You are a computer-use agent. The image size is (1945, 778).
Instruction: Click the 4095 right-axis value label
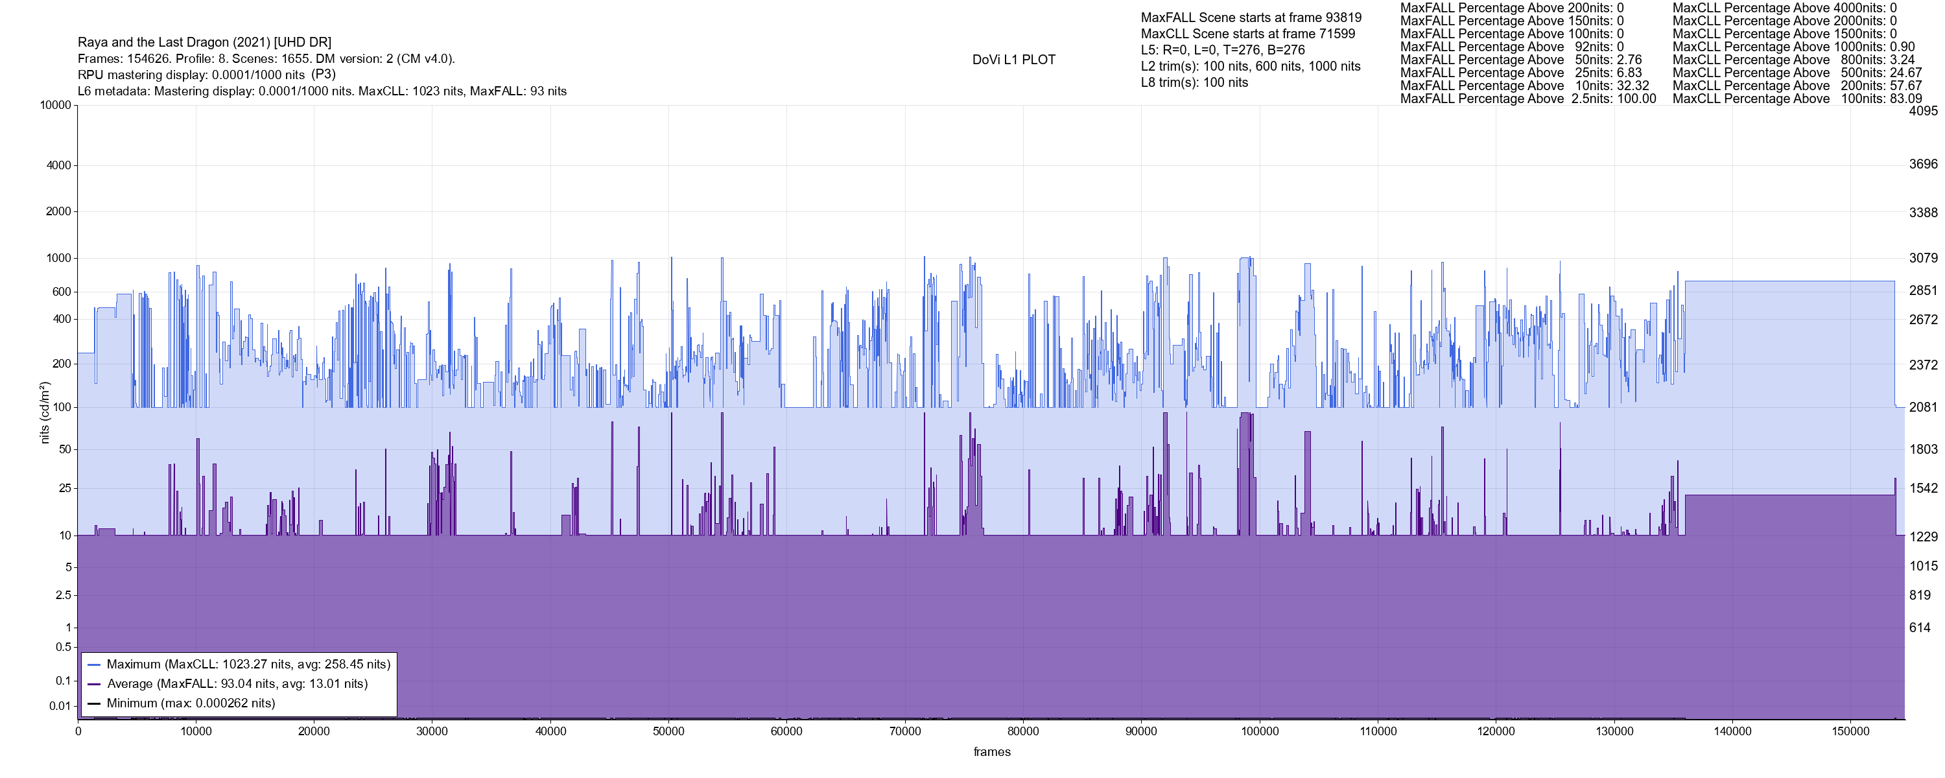1922,111
